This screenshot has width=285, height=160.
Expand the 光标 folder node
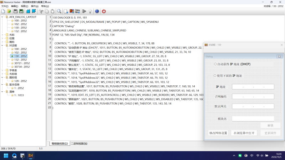point(2,34)
